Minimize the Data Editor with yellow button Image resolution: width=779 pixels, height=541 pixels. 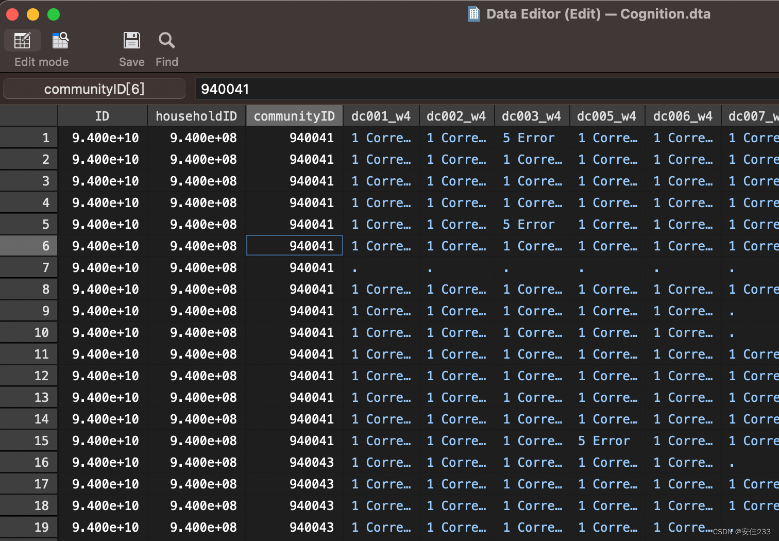coord(33,14)
